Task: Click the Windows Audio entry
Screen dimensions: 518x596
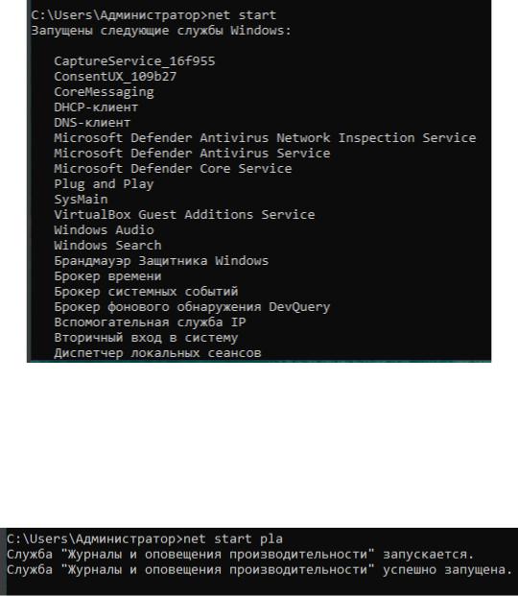Action: [104, 230]
